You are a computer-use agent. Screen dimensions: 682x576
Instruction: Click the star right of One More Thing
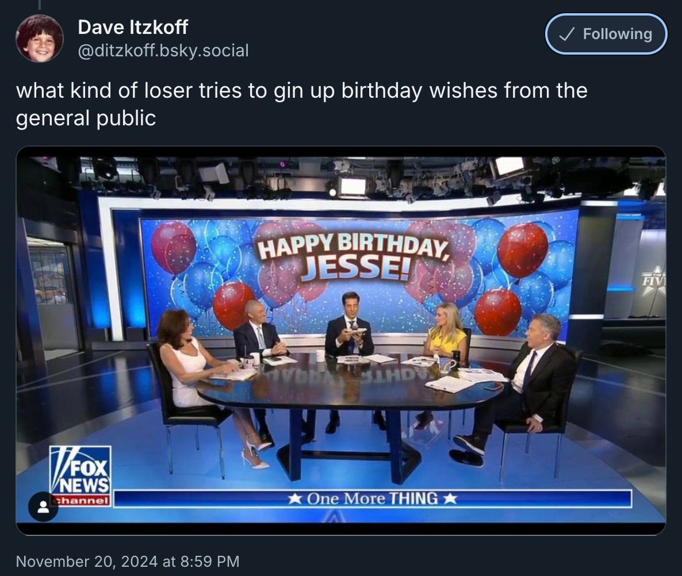click(450, 498)
